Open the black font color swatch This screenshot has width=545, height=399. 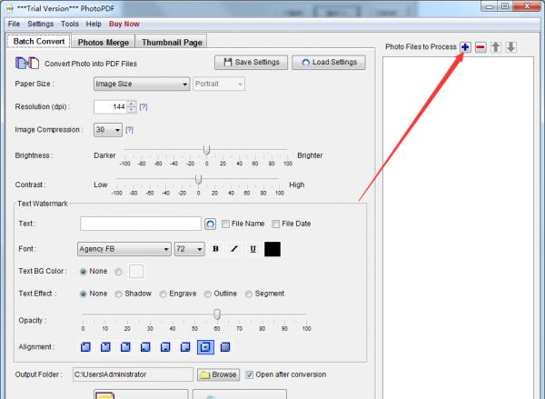272,249
